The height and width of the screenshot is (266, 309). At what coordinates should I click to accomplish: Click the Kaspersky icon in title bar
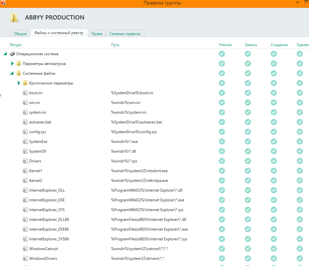3,3
